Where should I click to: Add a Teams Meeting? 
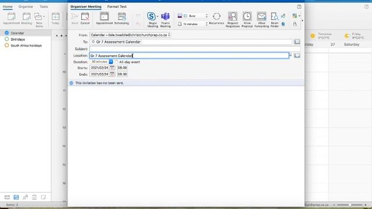[x=165, y=19]
